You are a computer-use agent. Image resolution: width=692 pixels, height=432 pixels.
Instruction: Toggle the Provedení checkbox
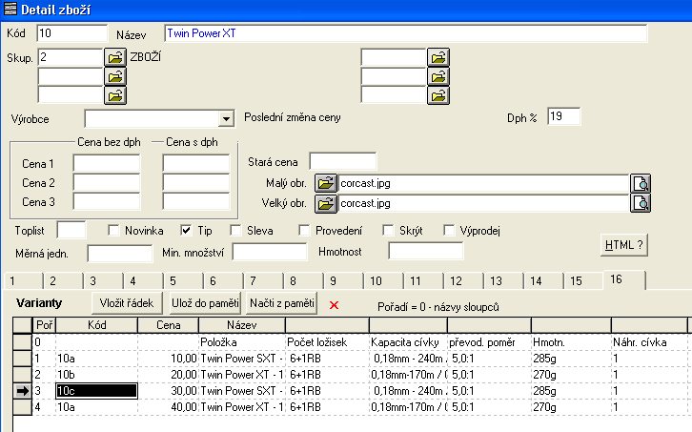point(304,230)
